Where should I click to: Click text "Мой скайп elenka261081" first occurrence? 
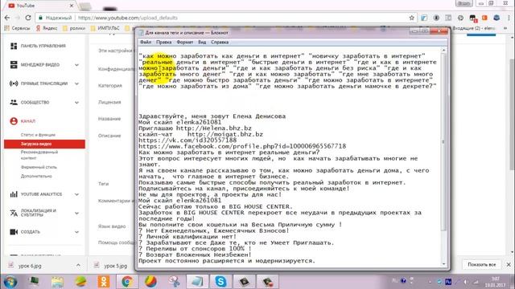pyautogui.click(x=179, y=122)
